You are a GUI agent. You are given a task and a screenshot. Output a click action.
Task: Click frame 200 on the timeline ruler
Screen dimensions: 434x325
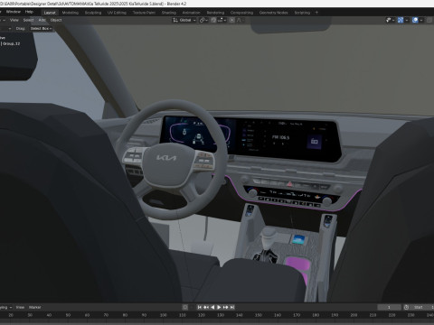click(354, 315)
